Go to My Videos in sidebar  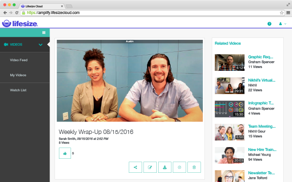(x=18, y=75)
